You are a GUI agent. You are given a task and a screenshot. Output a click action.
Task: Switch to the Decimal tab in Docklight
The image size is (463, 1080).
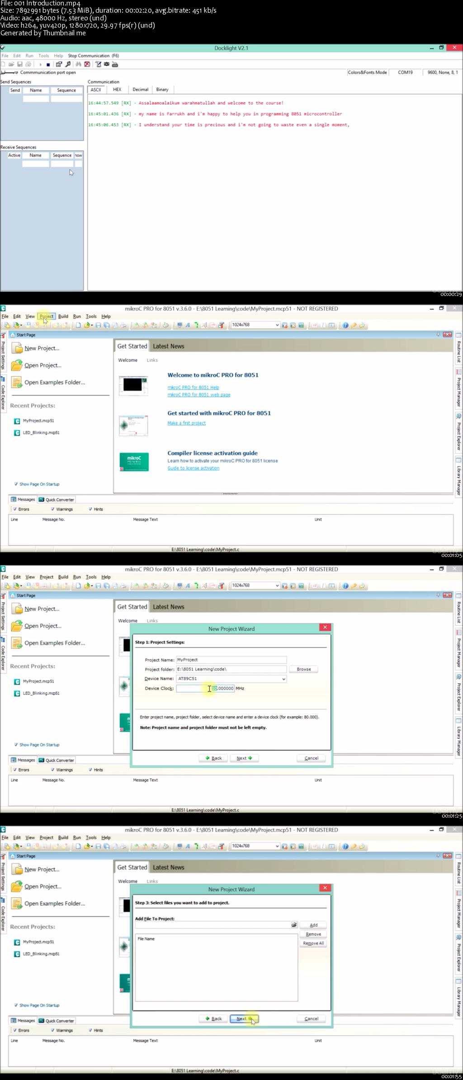pos(141,90)
